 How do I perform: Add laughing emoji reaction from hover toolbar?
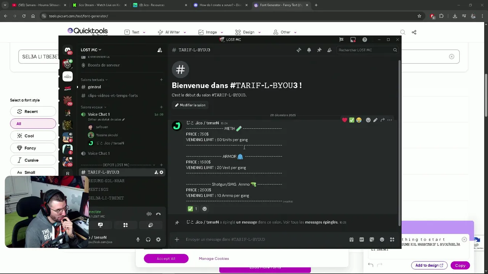[x=359, y=120]
